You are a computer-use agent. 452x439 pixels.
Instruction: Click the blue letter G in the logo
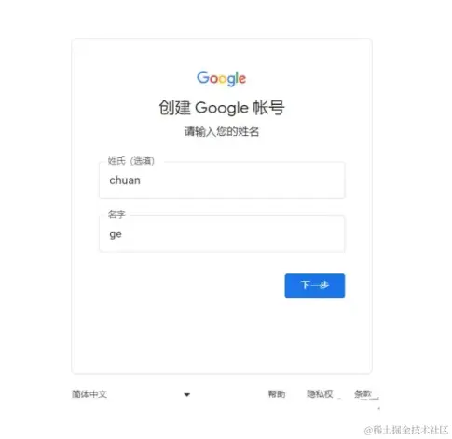point(203,77)
